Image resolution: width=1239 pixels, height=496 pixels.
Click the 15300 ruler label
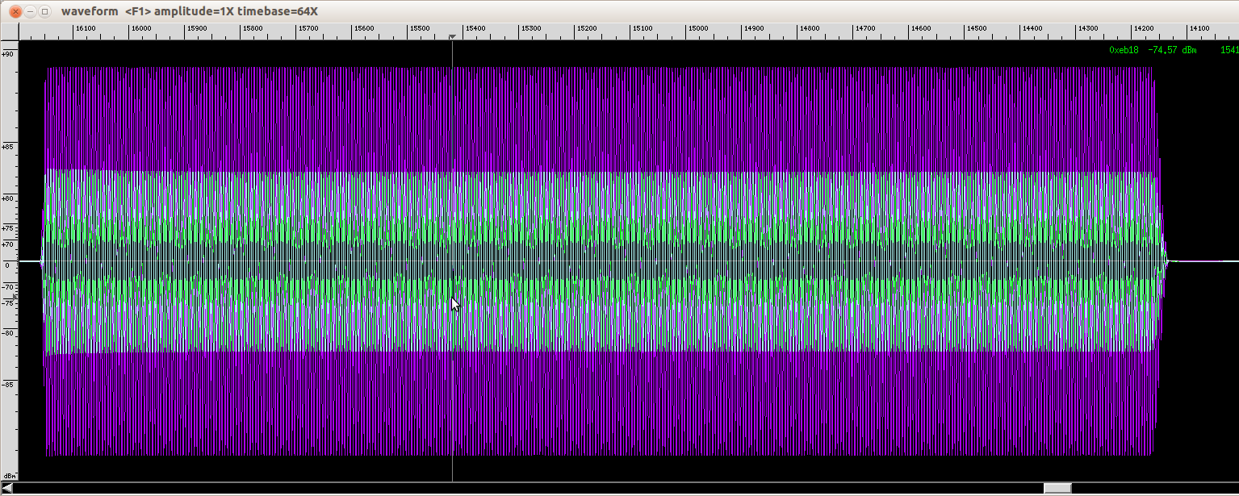coord(530,29)
